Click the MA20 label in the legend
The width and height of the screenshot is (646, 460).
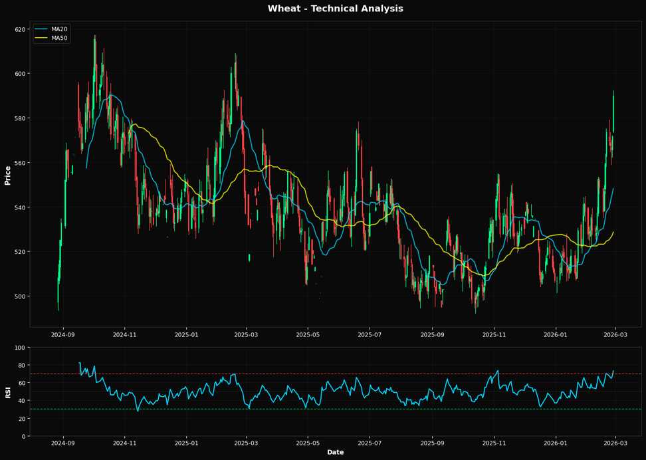[x=59, y=29]
